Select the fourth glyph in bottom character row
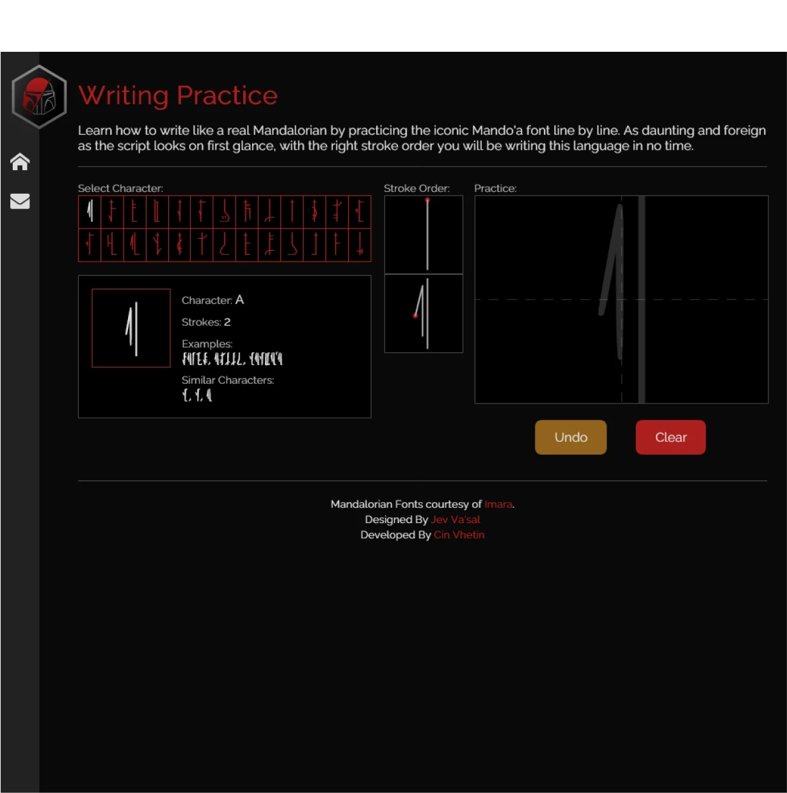This screenshot has height=793, width=787. [157, 244]
